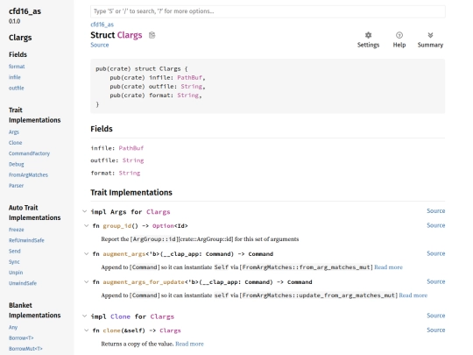
Task: Collapse the augment_args_for_update function docs
Action: click(86, 282)
